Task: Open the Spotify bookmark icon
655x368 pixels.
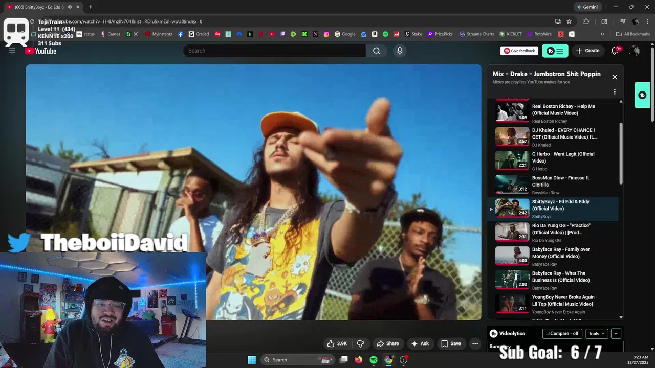Action: (x=385, y=34)
